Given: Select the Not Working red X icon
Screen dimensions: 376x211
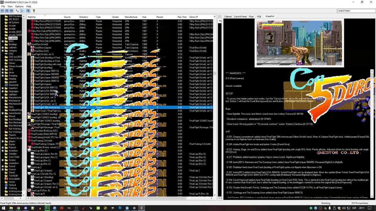Looking at the screenshot, I should click(6, 129).
